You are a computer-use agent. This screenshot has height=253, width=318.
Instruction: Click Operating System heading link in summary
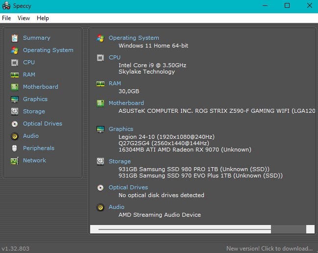point(134,38)
